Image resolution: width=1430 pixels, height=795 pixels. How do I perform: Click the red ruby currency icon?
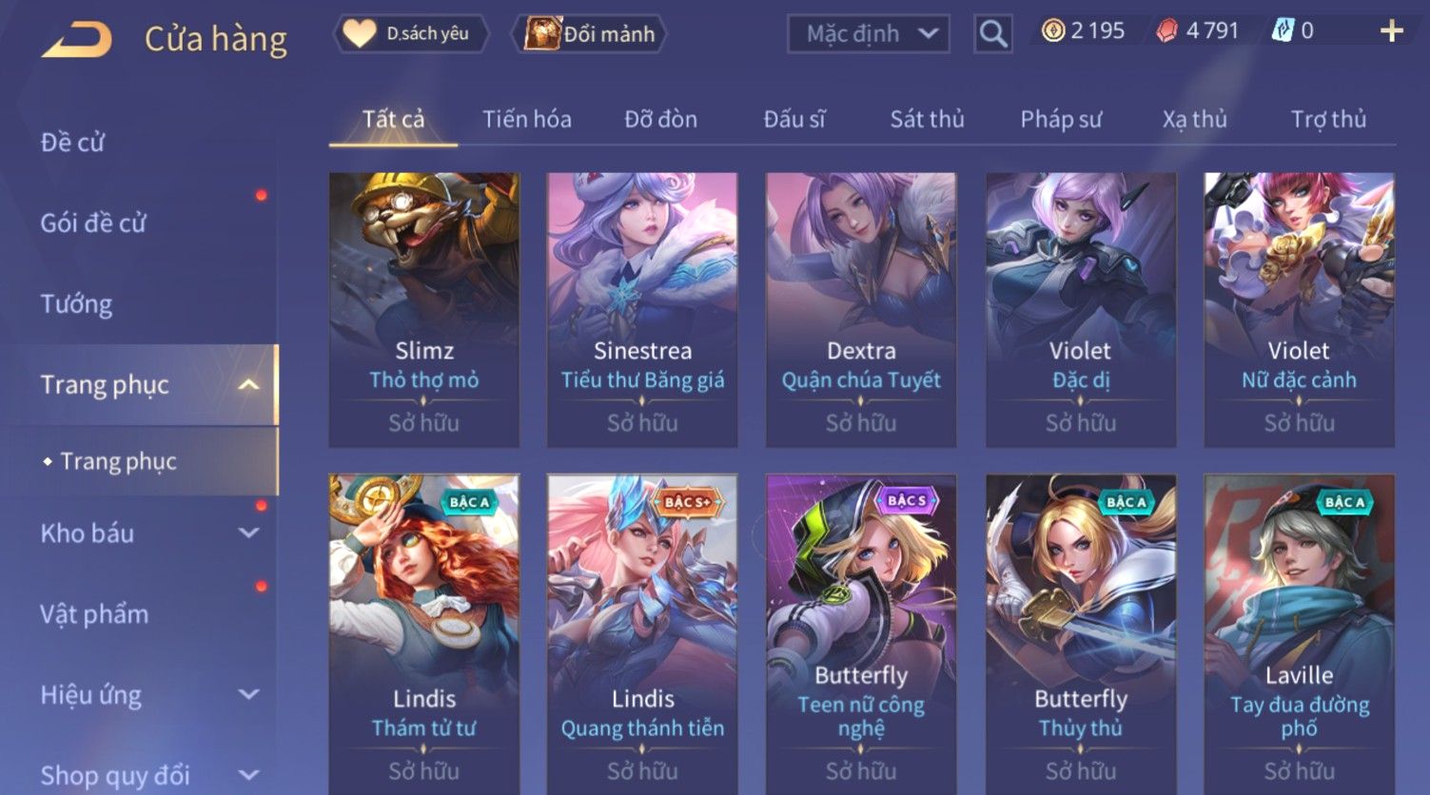(1166, 31)
